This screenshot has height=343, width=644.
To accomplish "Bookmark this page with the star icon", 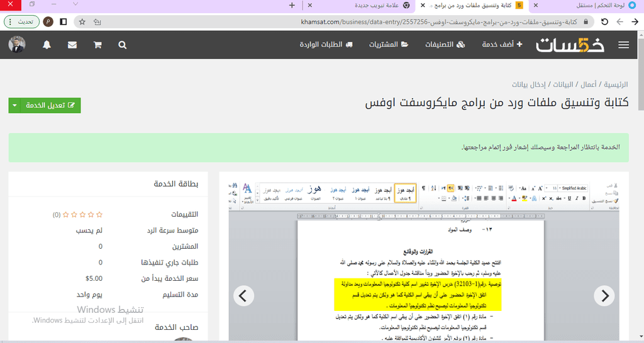I will pyautogui.click(x=82, y=22).
